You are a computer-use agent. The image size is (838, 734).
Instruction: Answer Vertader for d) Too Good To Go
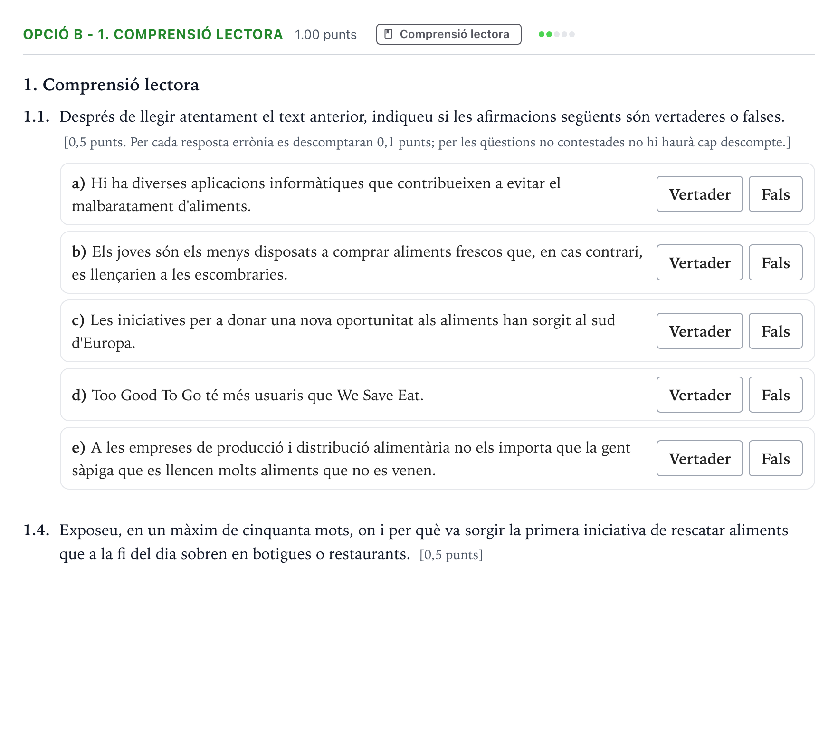pyautogui.click(x=699, y=395)
